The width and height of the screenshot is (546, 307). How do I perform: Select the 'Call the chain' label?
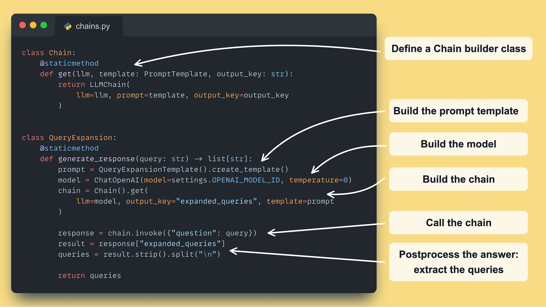coord(458,223)
